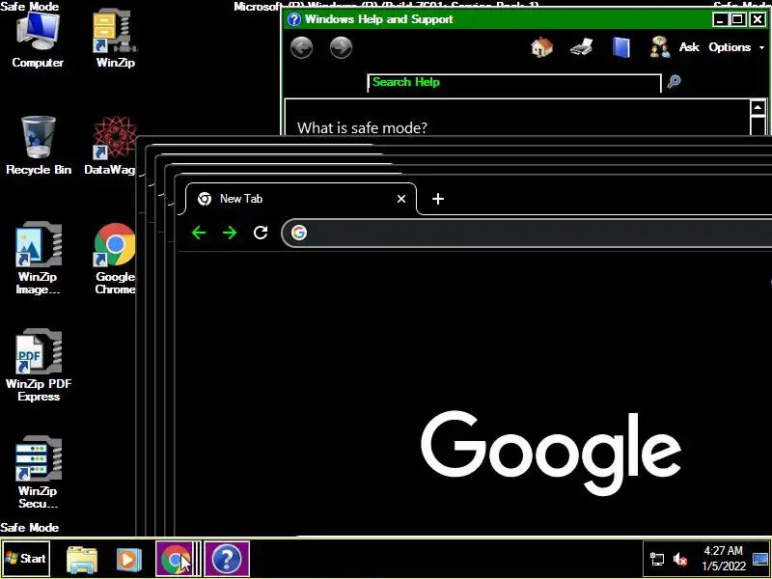Click the Chrome address bar
This screenshot has width=772, height=579.
click(x=527, y=233)
